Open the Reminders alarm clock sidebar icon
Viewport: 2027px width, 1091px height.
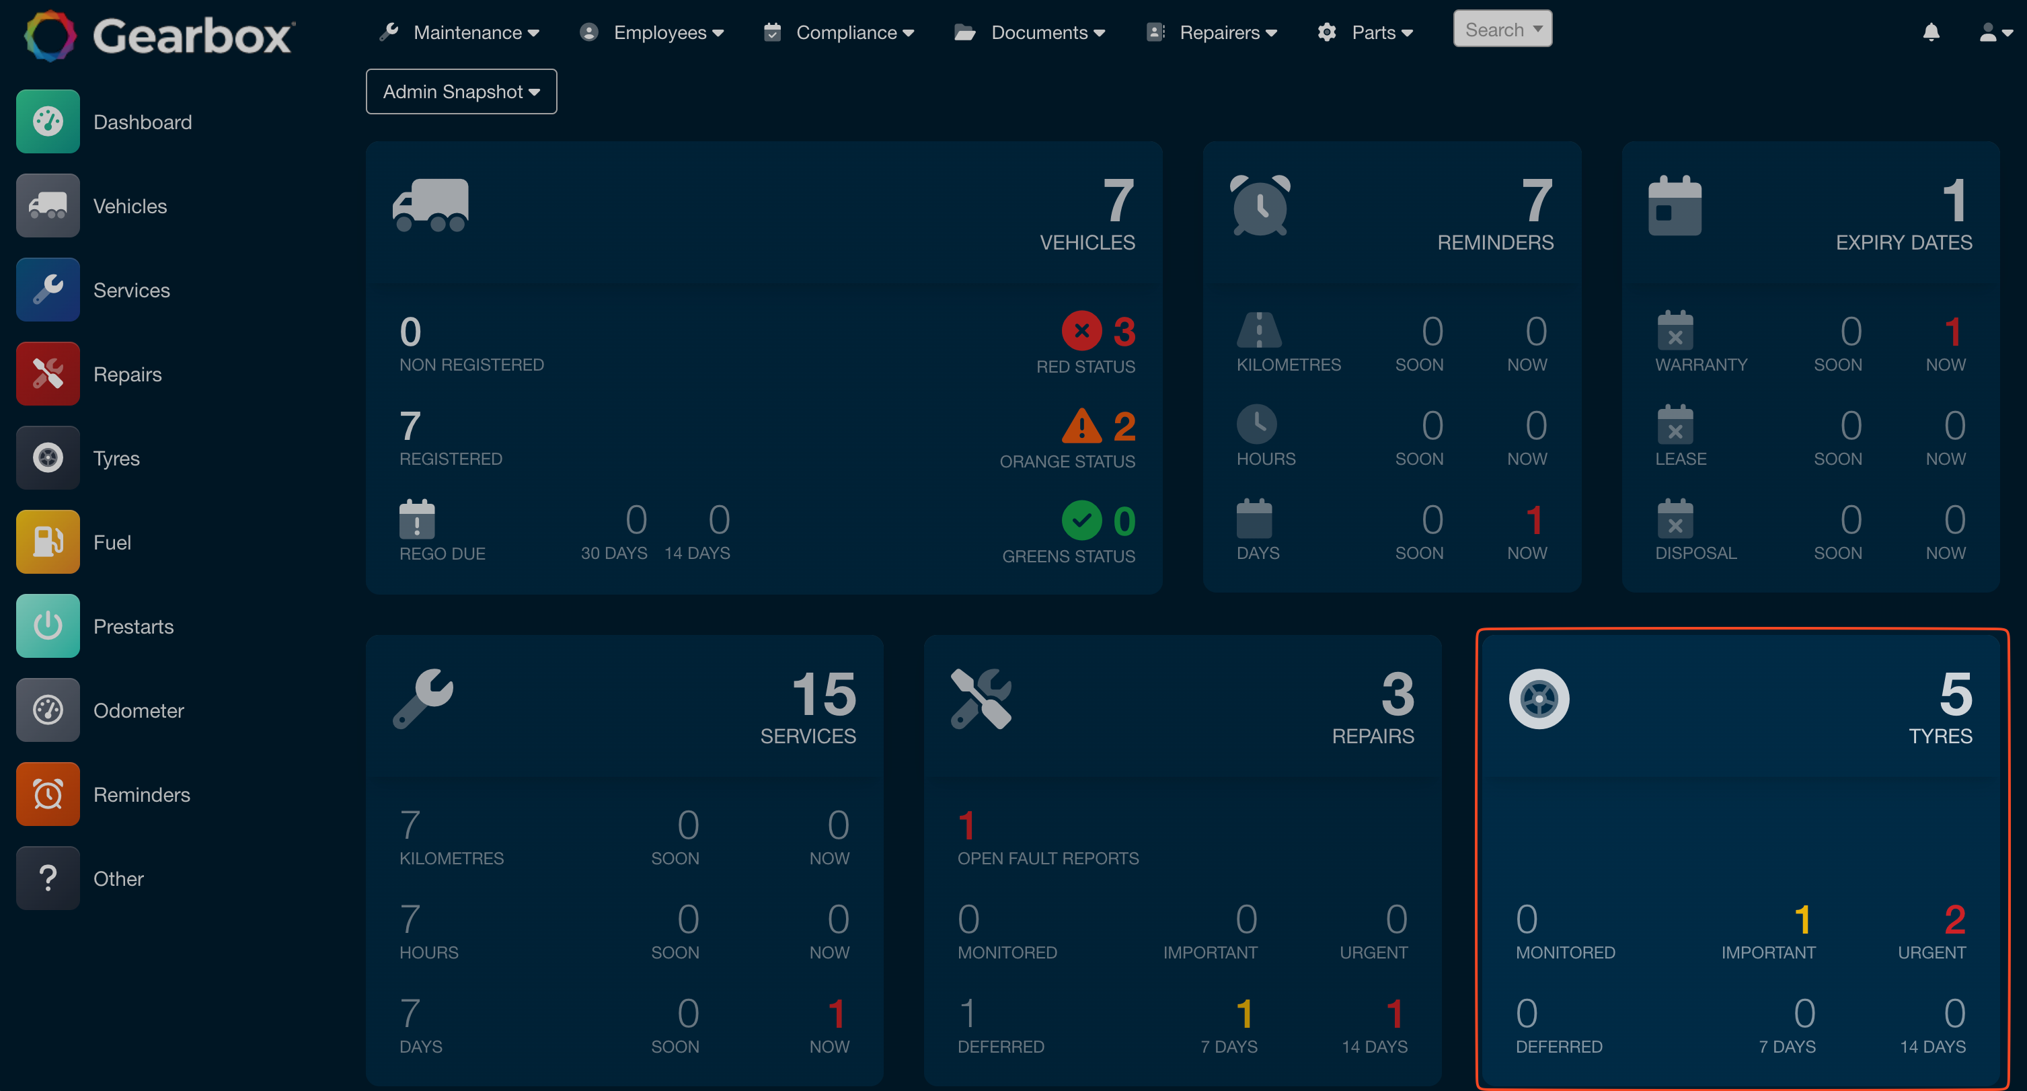pyautogui.click(x=47, y=794)
